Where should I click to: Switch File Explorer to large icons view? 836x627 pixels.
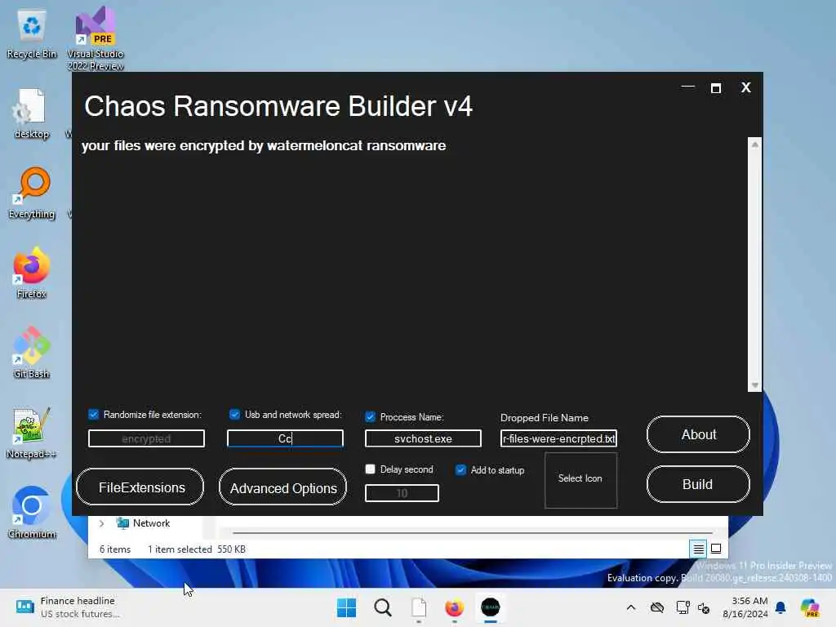tap(716, 549)
